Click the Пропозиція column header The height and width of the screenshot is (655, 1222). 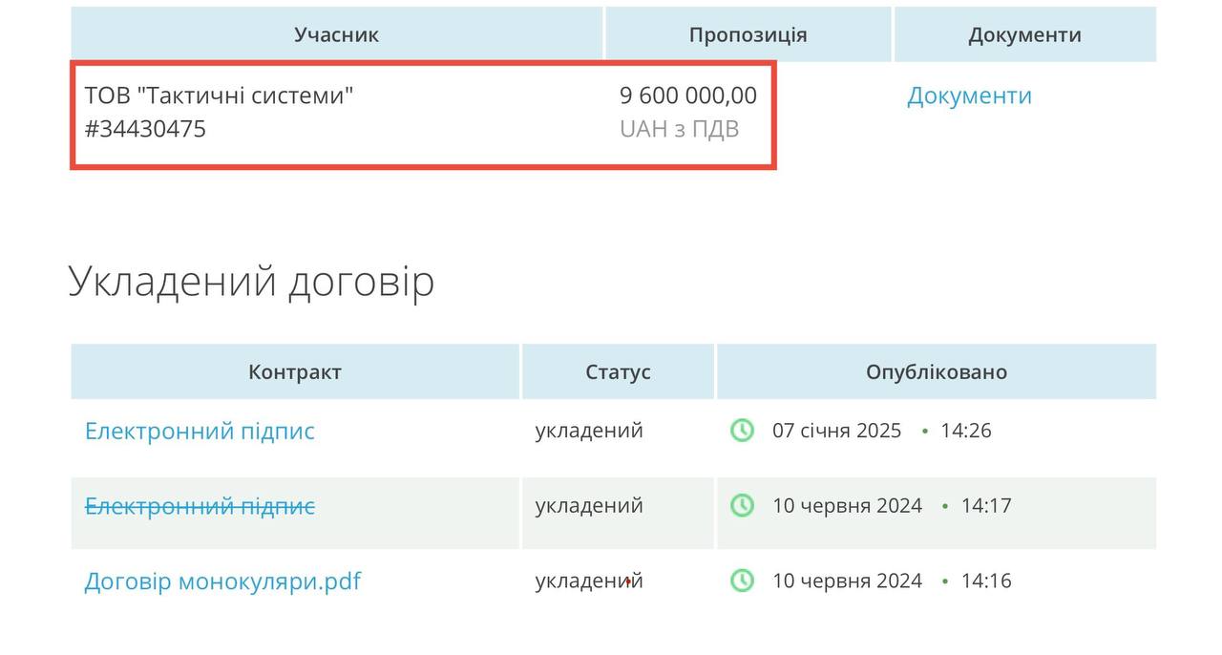pos(748,34)
